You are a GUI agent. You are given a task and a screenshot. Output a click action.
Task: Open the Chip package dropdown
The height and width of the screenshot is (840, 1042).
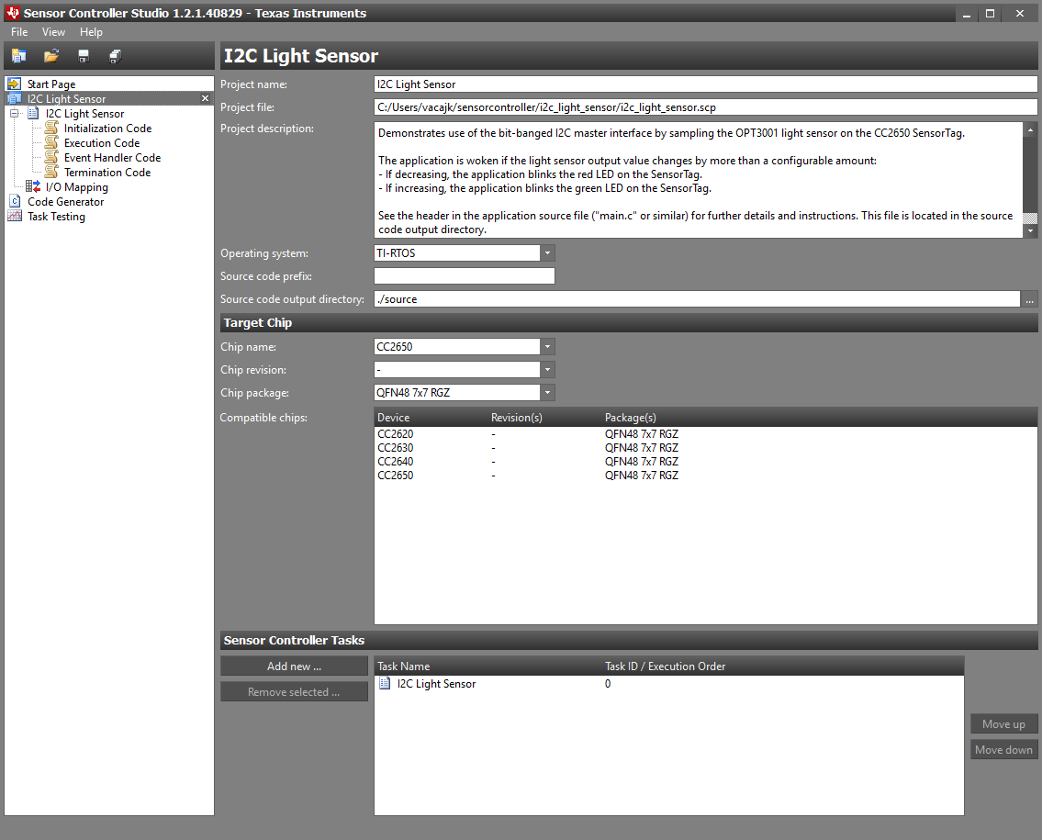(547, 393)
